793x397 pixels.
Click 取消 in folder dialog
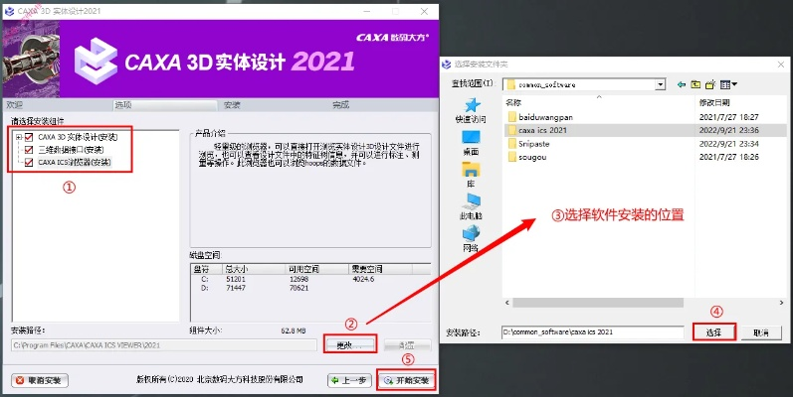[760, 332]
